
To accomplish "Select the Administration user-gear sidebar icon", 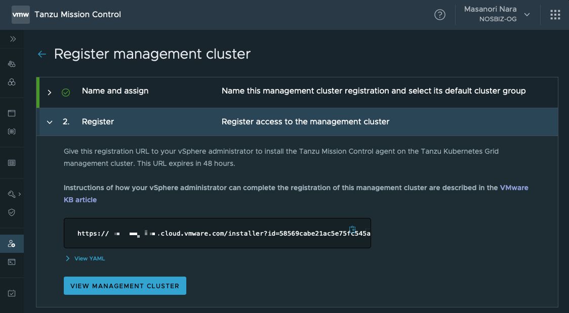I will pos(12,244).
